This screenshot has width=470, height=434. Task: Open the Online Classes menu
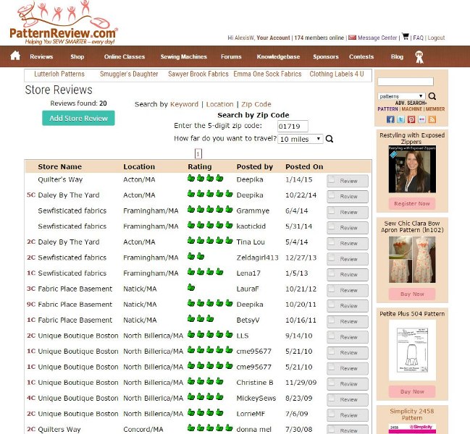pyautogui.click(x=125, y=56)
